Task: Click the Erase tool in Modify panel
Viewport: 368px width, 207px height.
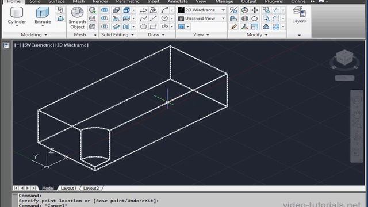Action: click(x=233, y=26)
